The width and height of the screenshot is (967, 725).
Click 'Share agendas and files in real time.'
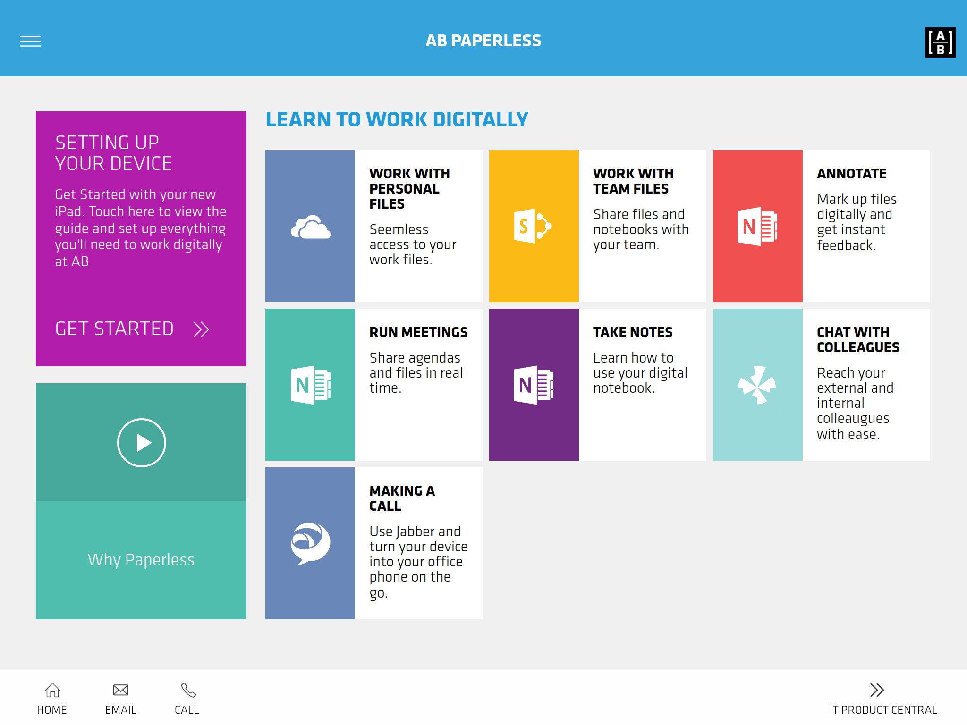[x=416, y=373]
